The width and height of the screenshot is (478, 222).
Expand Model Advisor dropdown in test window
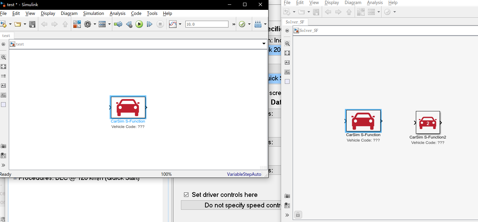[x=249, y=24]
